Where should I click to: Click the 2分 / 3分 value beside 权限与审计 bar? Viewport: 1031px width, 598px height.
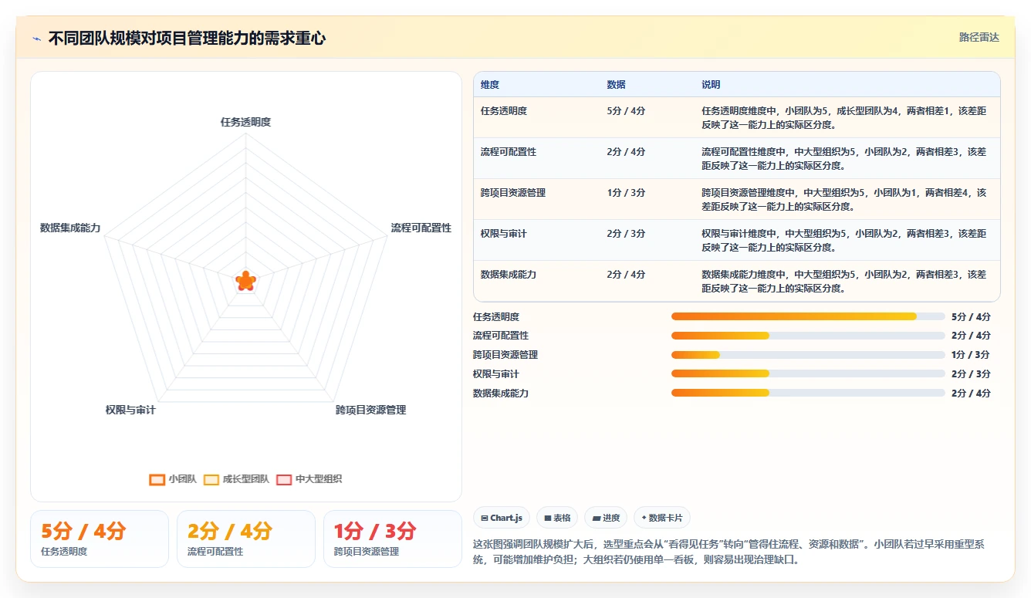tap(971, 374)
